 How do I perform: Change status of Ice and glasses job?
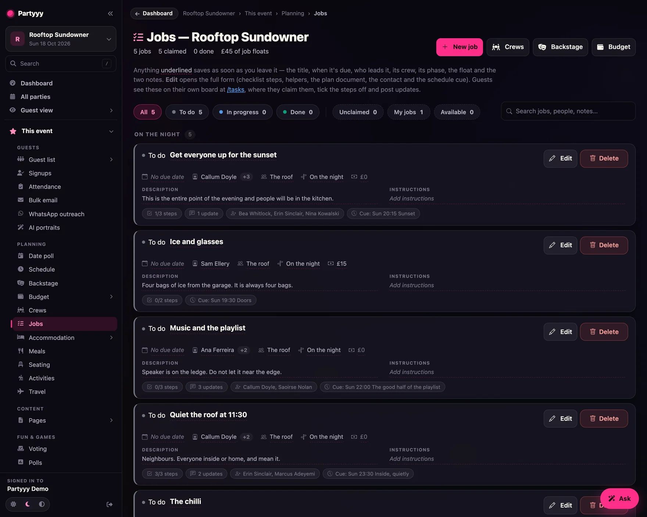[154, 242]
